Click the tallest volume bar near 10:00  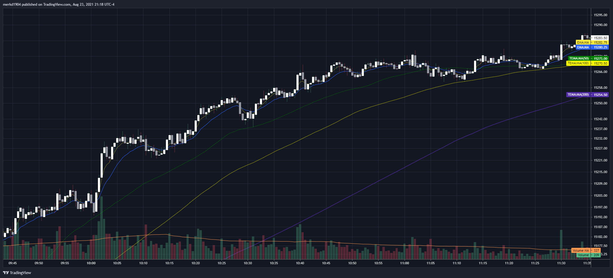pyautogui.click(x=102, y=228)
